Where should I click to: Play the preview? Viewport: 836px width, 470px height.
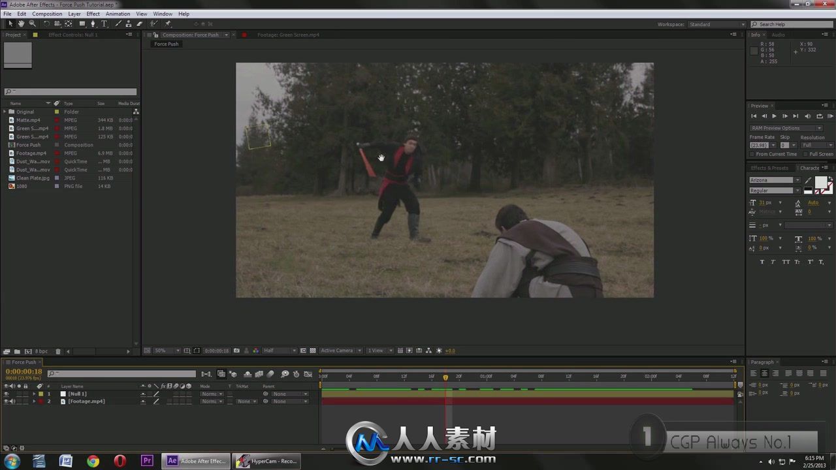(775, 116)
